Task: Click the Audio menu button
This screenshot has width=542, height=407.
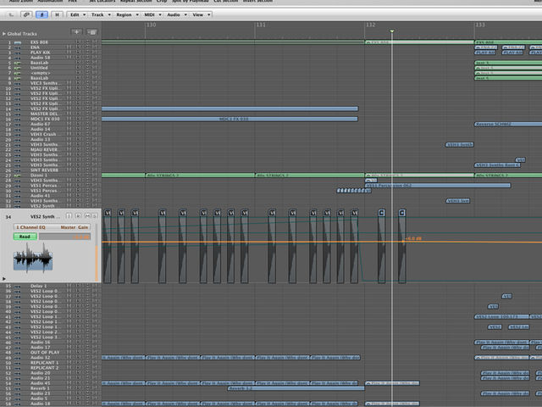Action: 176,14
